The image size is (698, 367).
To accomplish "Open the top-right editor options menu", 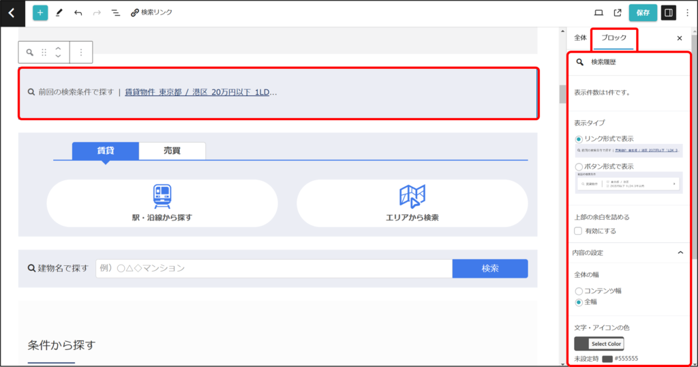I will pyautogui.click(x=687, y=12).
